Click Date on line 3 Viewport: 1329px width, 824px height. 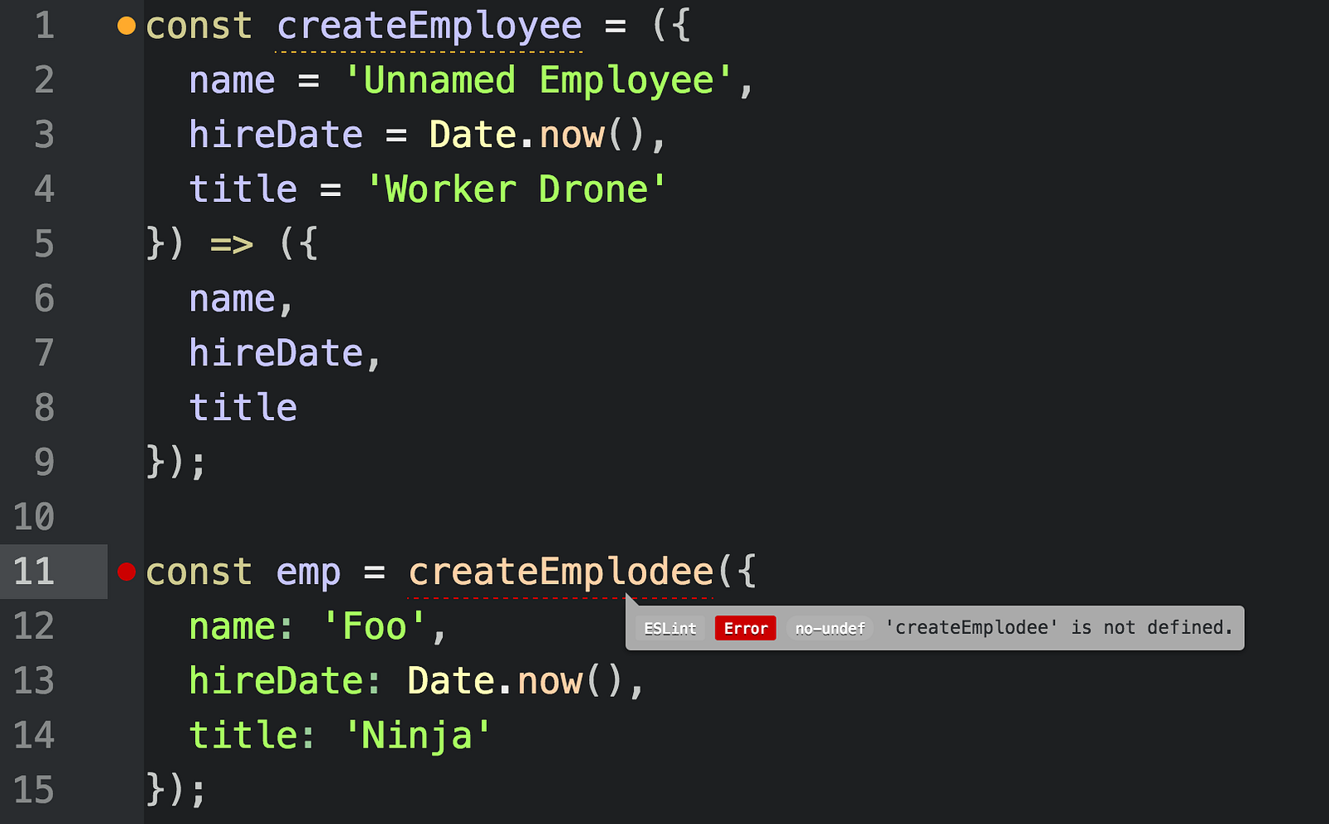[x=473, y=135]
